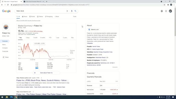Open Windows Start menu
Image resolution: width=176 pixels, height=99 pixels.
pyautogui.click(x=2, y=97)
